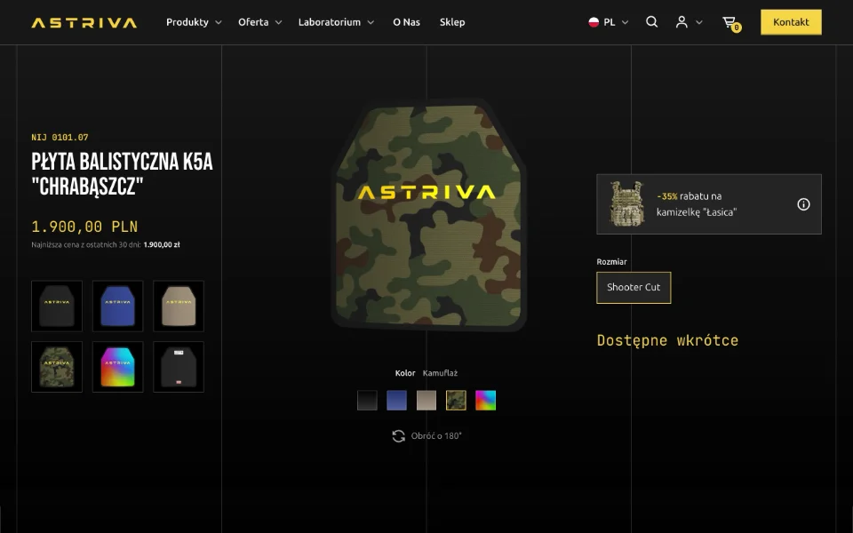Click the Polish flag icon
853x533 pixels.
click(x=594, y=22)
